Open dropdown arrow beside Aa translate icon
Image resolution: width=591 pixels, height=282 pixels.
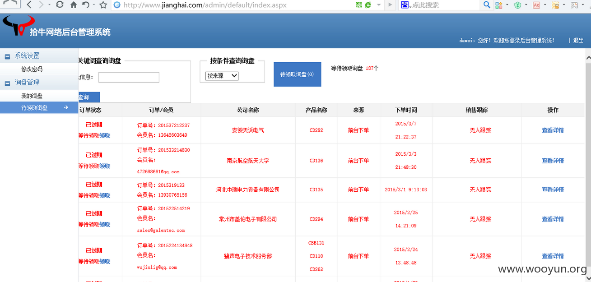(545, 5)
